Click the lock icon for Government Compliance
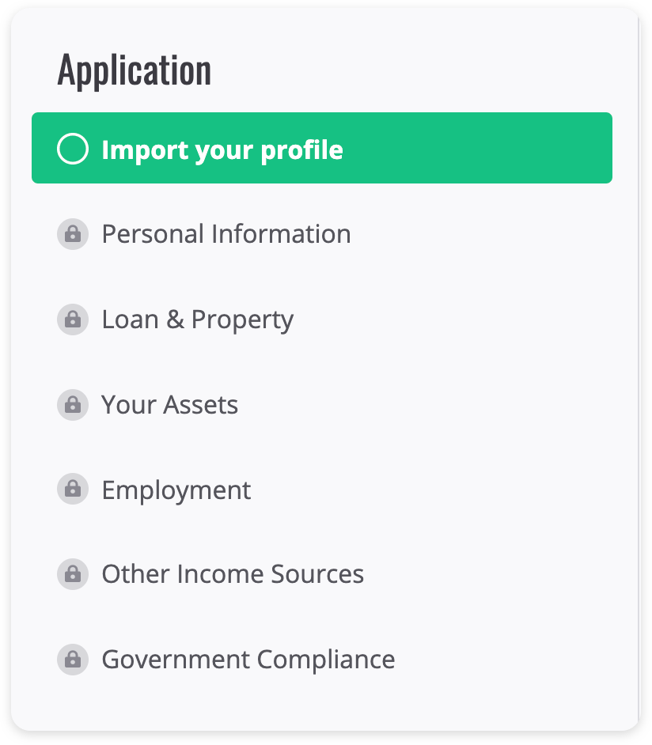The height and width of the screenshot is (745, 652). [x=73, y=660]
